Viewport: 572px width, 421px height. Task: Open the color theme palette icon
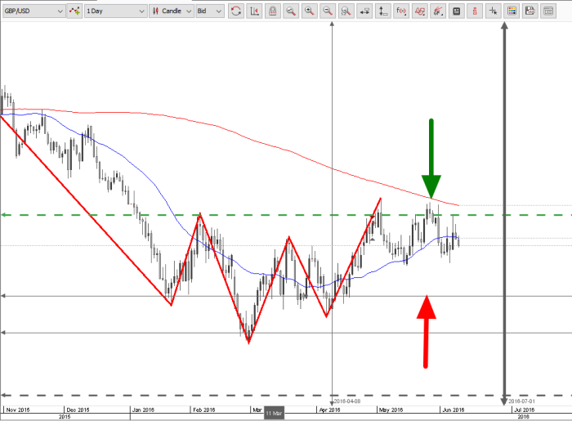(x=512, y=11)
